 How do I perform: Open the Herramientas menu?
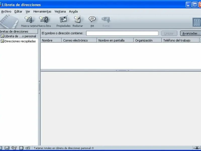point(42,12)
